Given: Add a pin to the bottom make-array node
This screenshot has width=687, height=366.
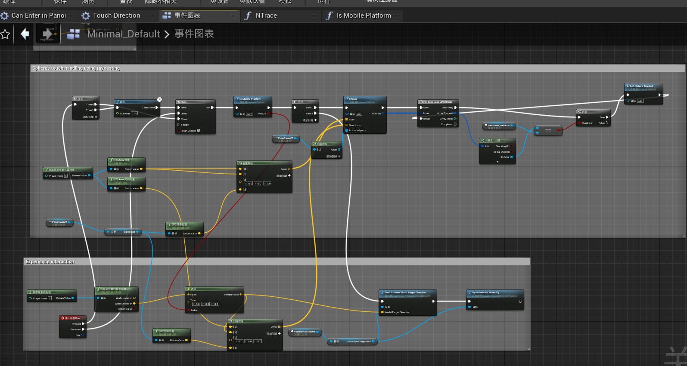Looking at the screenshot, I should (274, 333).
